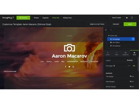Click the FAMILY nav link
The width and height of the screenshot is (139, 104).
point(49,62)
